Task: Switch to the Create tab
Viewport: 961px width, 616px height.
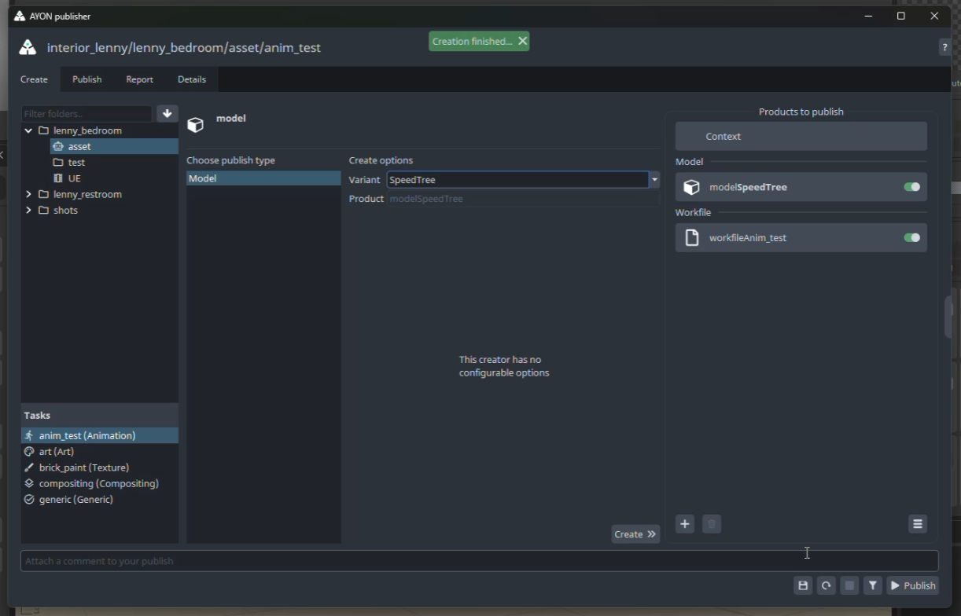Action: (x=34, y=79)
